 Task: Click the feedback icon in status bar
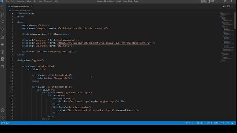pyautogui.click(x=228, y=123)
